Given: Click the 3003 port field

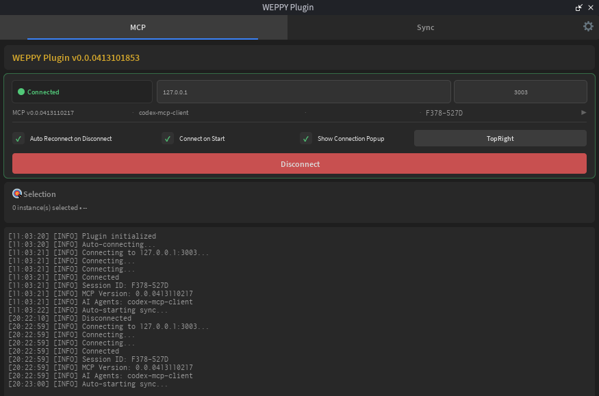Looking at the screenshot, I should pyautogui.click(x=521, y=91).
